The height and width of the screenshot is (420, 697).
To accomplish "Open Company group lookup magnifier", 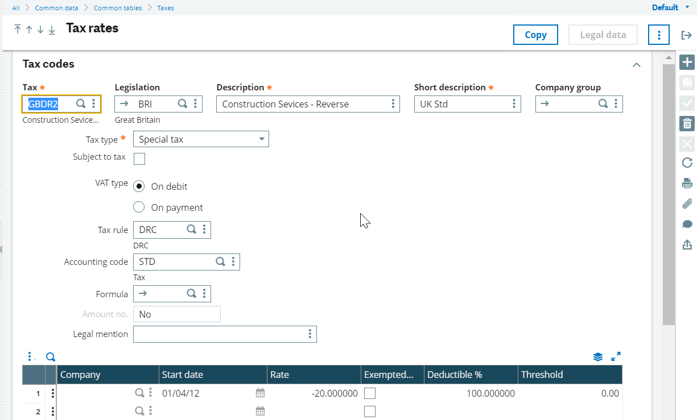I will pyautogui.click(x=603, y=103).
